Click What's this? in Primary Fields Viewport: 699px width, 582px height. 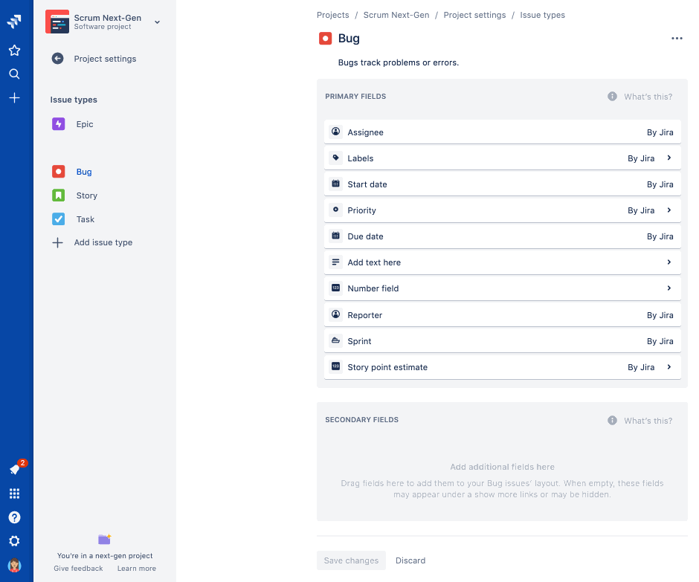[648, 97]
